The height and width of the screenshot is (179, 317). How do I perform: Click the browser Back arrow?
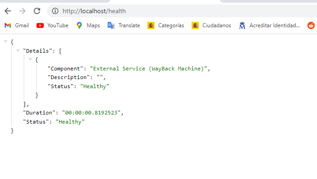(8, 11)
